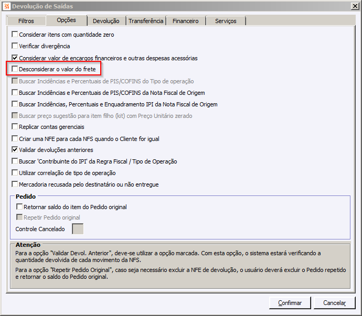Click the disabled Buscar preço sugestão item filho checkbox
The height and width of the screenshot is (316, 362).
(x=15, y=116)
